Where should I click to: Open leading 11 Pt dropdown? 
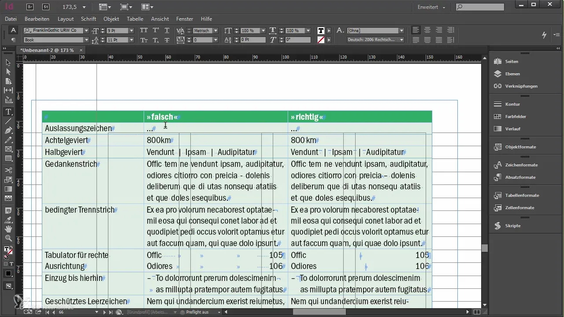pos(131,40)
